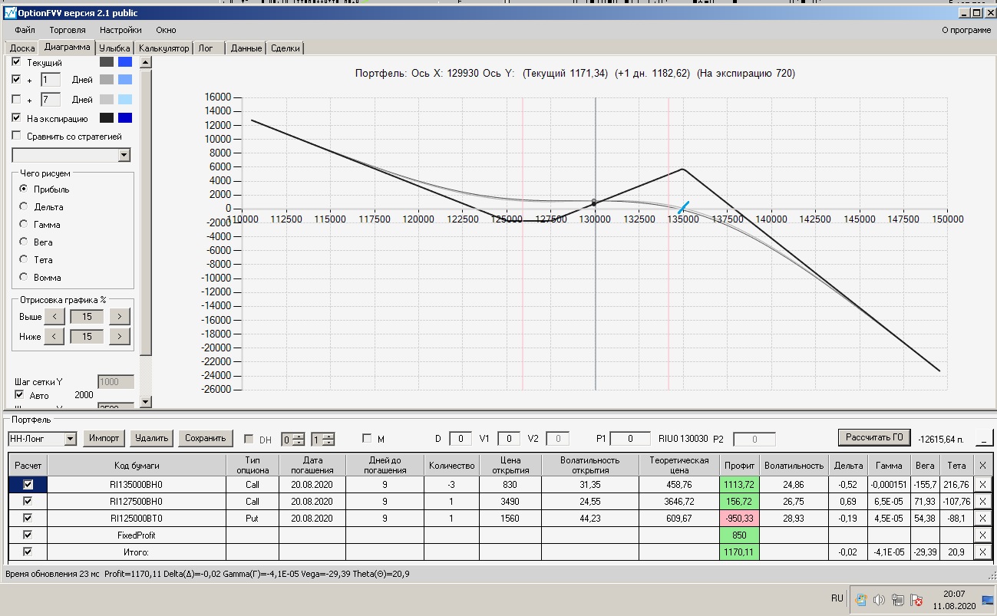Screen dimensions: 997x616
Task: Collapse the portfolio panel with underscore button
Action: tap(983, 438)
